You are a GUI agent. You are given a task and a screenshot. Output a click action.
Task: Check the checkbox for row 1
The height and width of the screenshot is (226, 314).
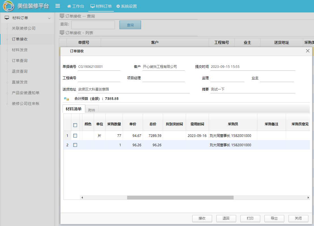click(x=75, y=136)
